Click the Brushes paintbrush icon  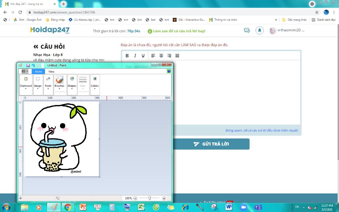[x=60, y=79]
